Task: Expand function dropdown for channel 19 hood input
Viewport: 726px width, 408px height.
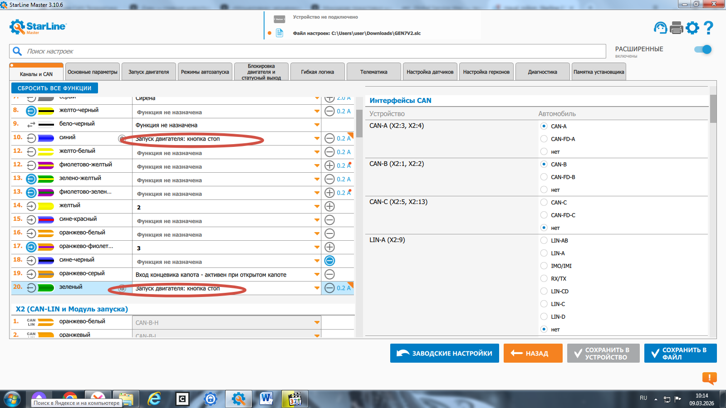Action: point(317,275)
